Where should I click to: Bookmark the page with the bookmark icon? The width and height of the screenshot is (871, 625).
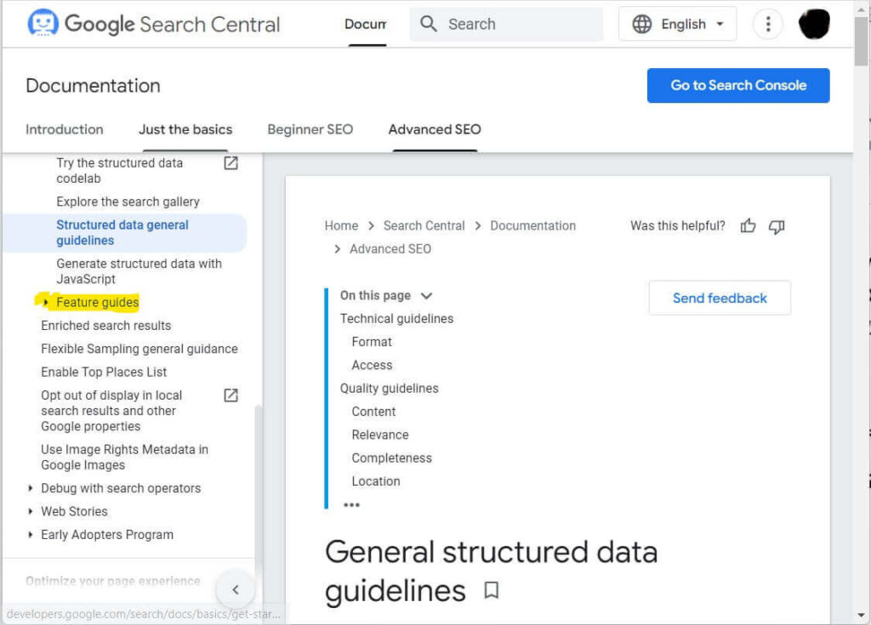(x=491, y=589)
